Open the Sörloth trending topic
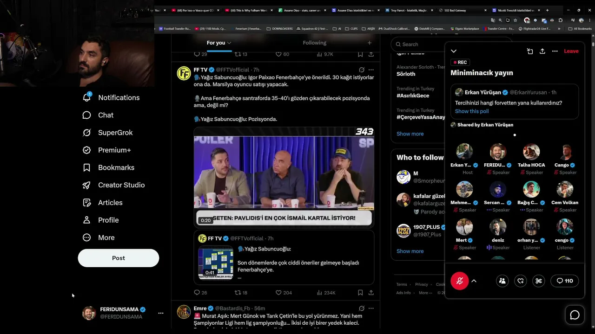 coord(406,74)
